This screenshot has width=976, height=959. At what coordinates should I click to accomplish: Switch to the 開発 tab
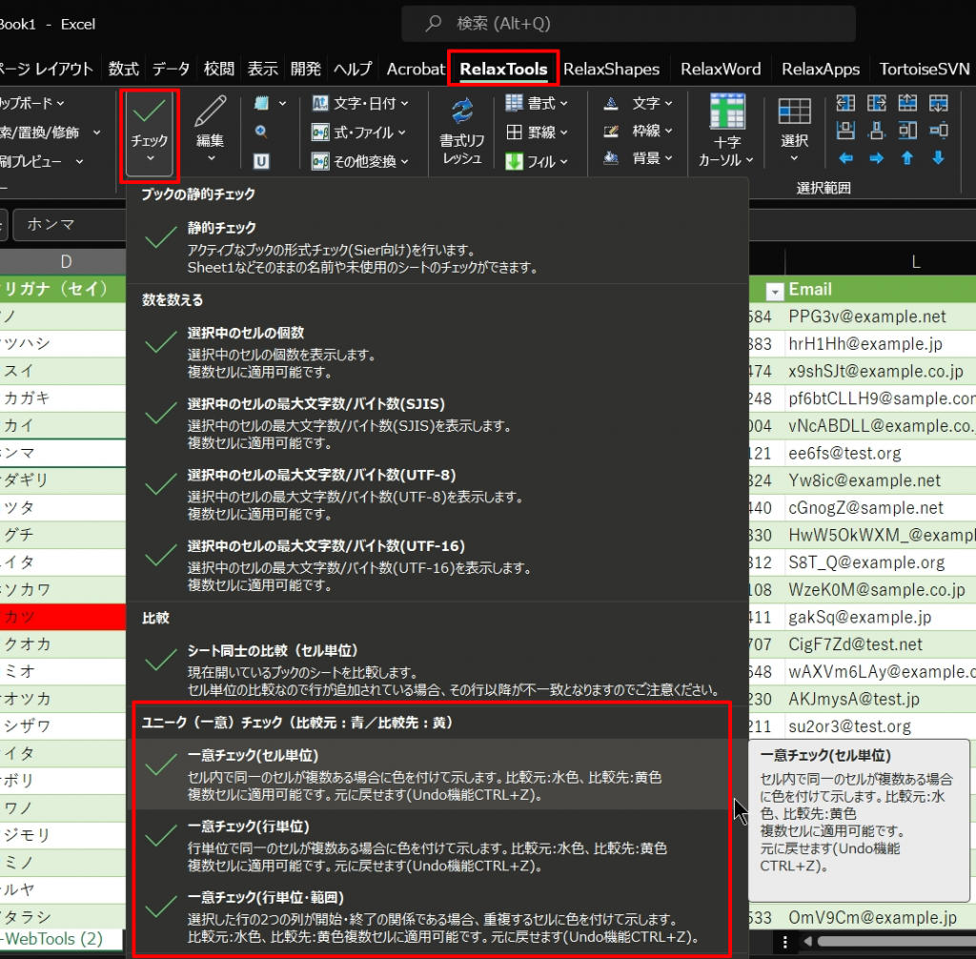pos(306,69)
